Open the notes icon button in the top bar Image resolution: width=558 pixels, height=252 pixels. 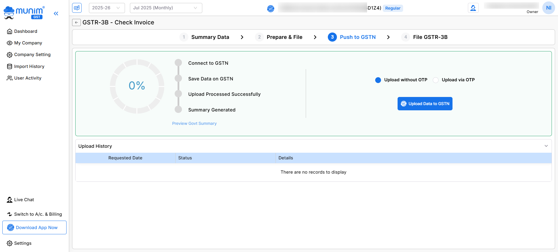[77, 8]
